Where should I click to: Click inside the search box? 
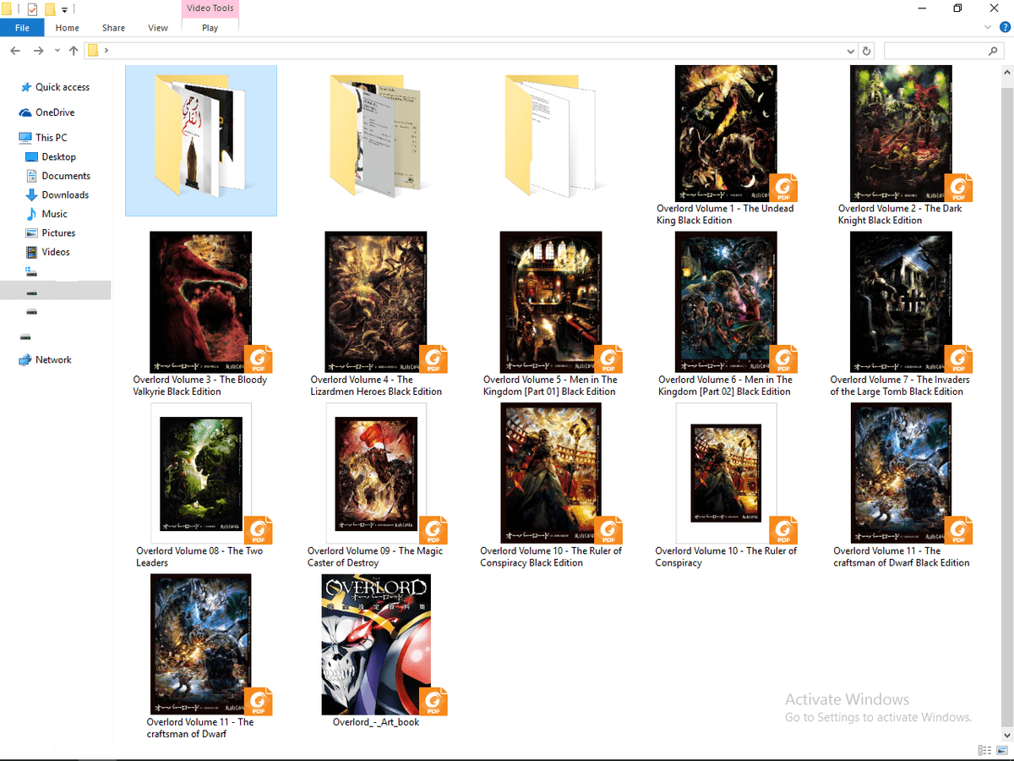point(944,51)
